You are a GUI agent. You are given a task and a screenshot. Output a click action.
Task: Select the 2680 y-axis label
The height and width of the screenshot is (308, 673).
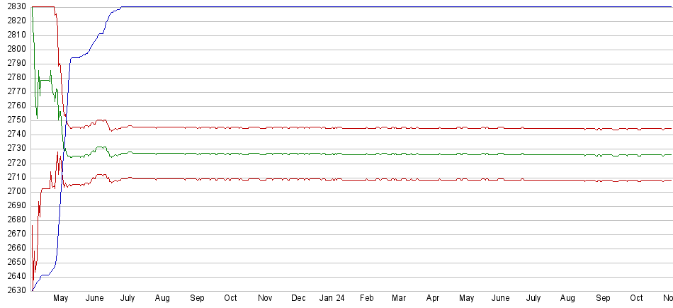point(16,219)
